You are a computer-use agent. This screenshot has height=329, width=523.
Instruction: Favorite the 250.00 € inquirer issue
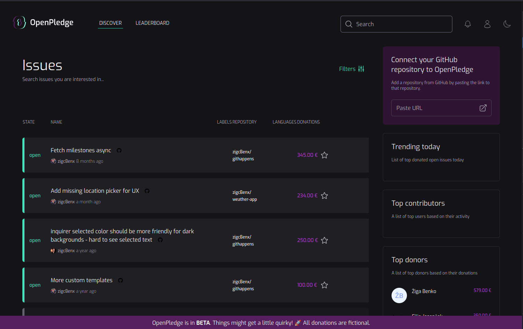tap(324, 240)
